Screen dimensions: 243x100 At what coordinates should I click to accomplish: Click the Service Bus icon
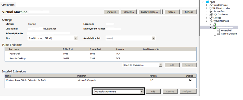tap(211, 11)
